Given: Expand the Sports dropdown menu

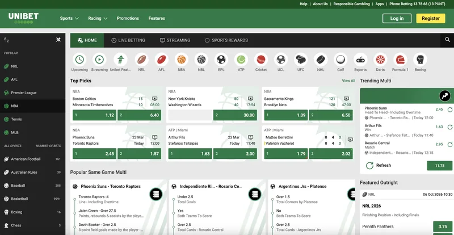Looking at the screenshot, I should (x=69, y=18).
